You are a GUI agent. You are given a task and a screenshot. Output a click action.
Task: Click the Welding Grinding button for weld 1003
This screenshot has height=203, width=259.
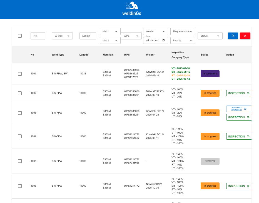239,109
